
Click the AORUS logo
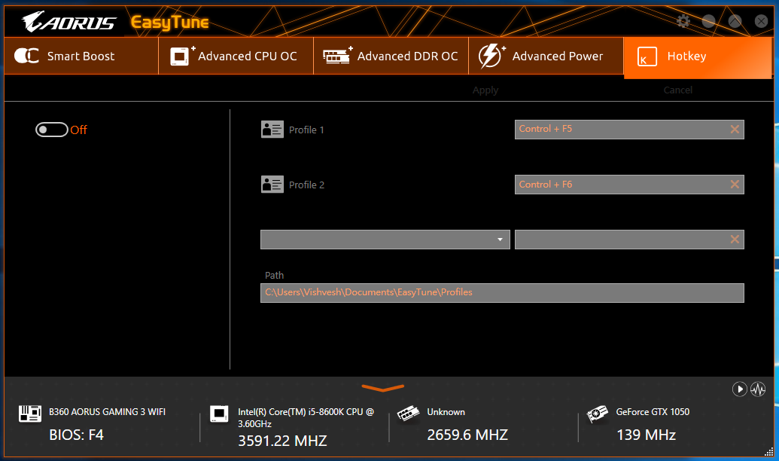pyautogui.click(x=69, y=22)
